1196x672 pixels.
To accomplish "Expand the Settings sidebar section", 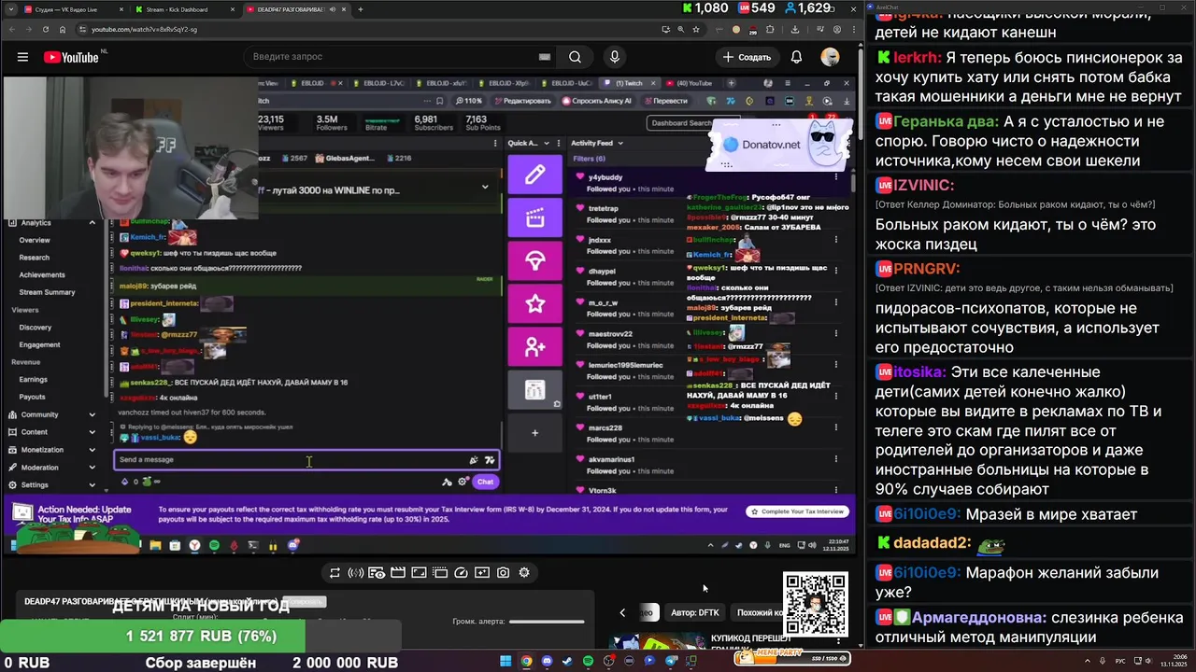I will [x=92, y=485].
